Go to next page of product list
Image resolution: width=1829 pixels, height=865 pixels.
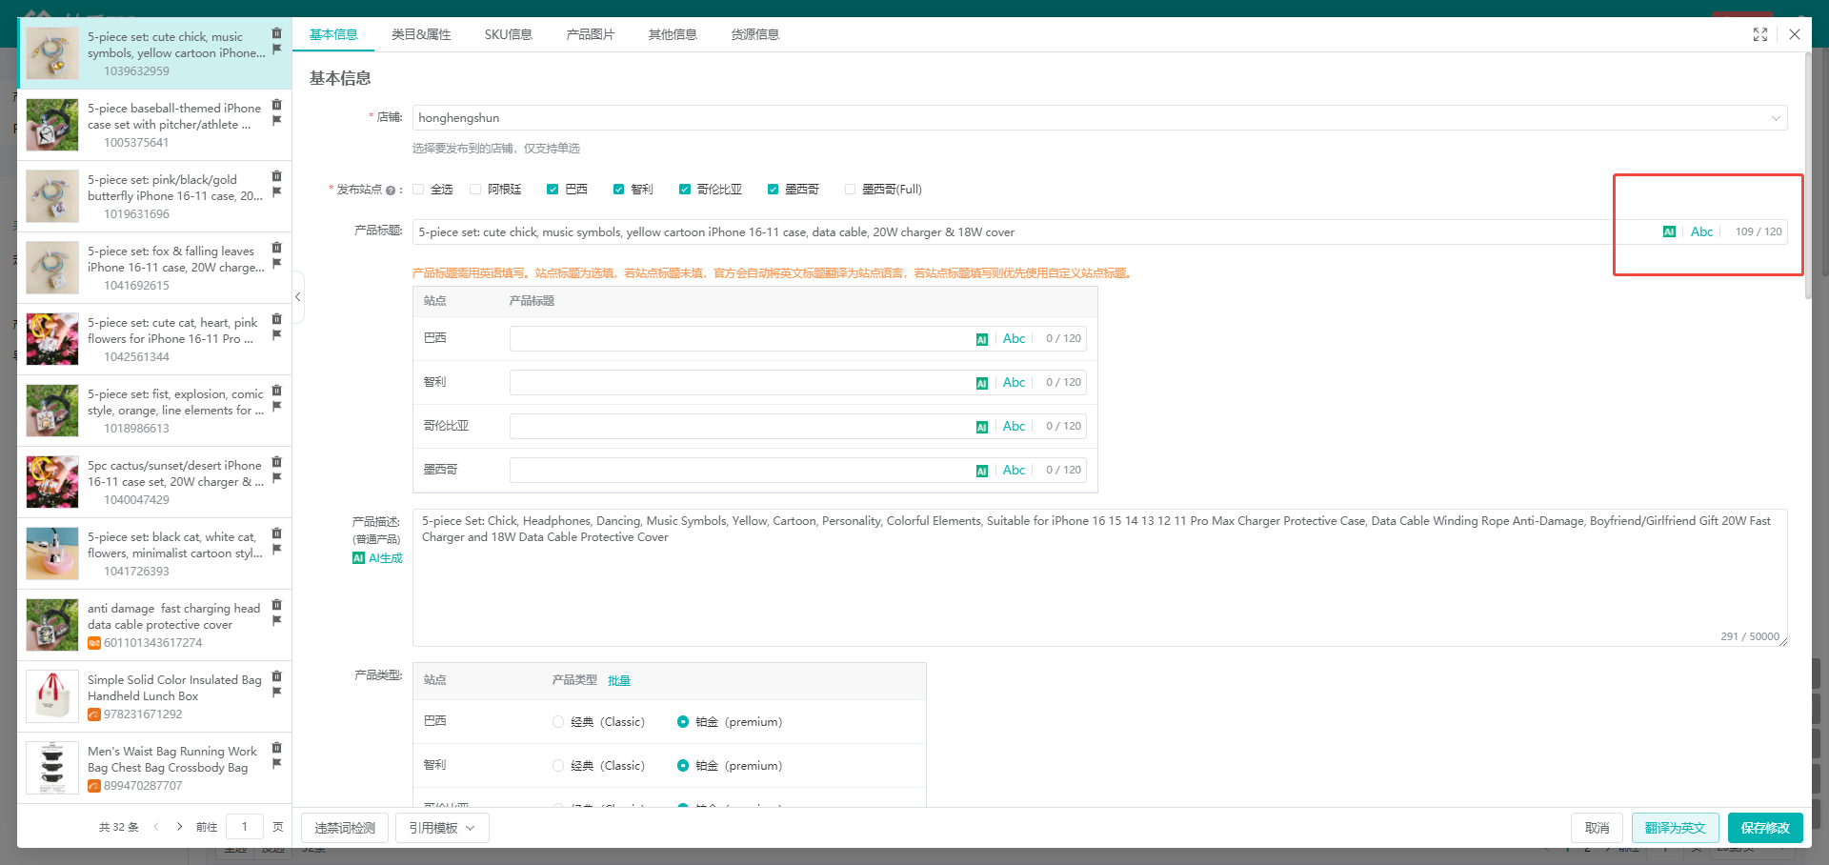pos(179,827)
